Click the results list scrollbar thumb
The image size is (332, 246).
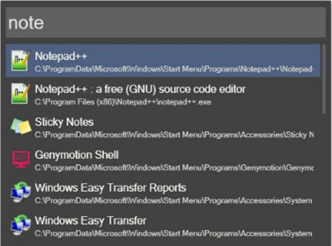coord(324,79)
